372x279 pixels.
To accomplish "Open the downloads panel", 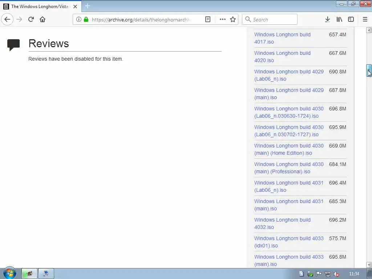I will [x=328, y=19].
